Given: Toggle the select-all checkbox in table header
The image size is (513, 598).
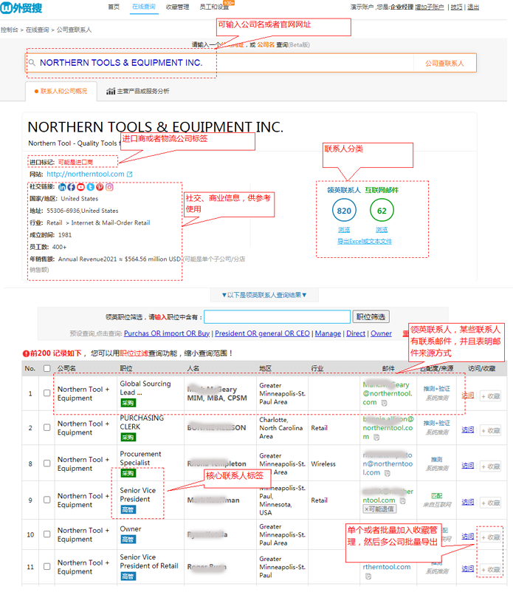Looking at the screenshot, I should pos(47,368).
